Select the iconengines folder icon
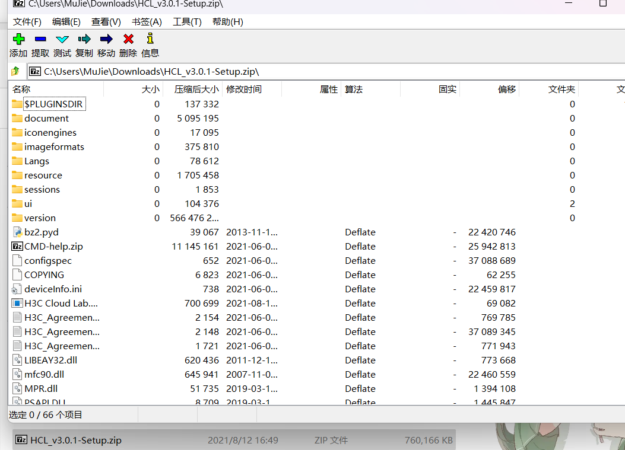Screen dimensions: 625x450 click(17, 133)
